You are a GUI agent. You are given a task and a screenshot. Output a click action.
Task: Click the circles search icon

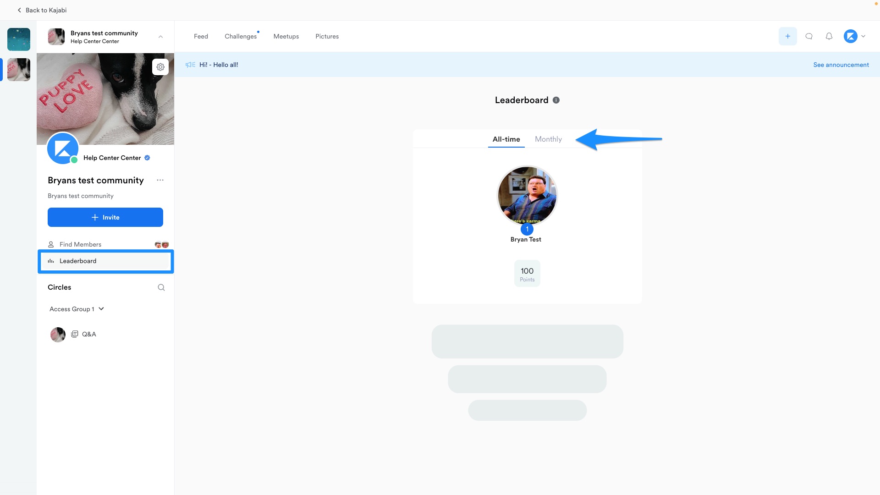pos(161,287)
